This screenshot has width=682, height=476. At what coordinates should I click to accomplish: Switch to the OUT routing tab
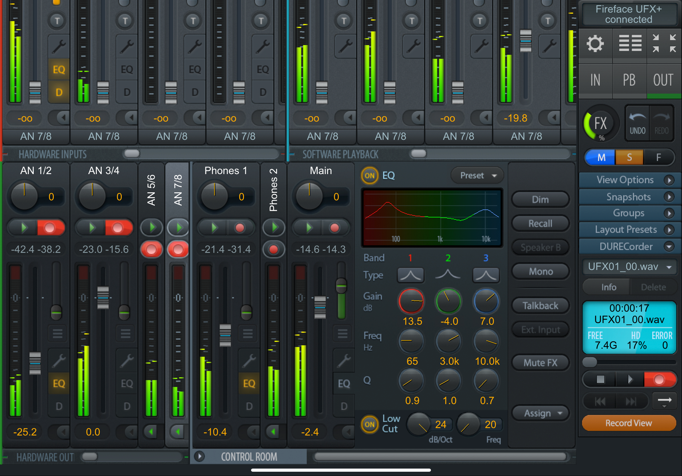pos(663,80)
